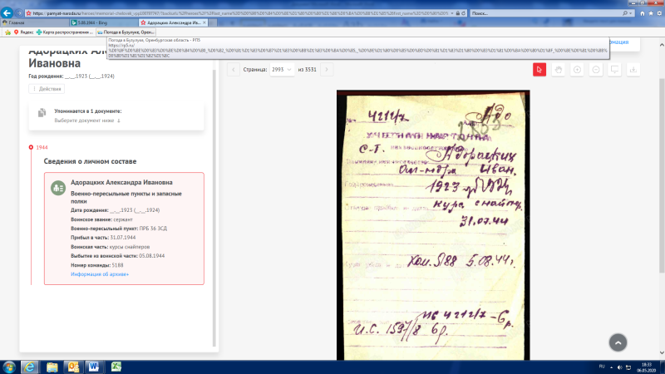This screenshot has width=665, height=374.
Task: Click left panel vertical scrollbar
Action: [x=214, y=208]
